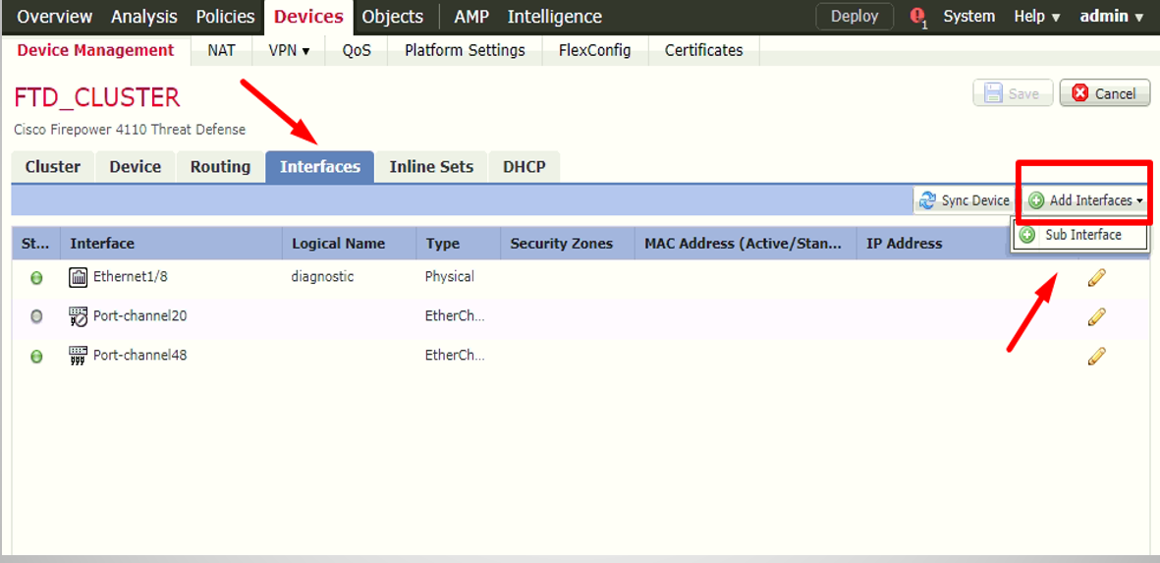Click the Security Zones column header
Image resolution: width=1160 pixels, height=563 pixels.
[568, 244]
